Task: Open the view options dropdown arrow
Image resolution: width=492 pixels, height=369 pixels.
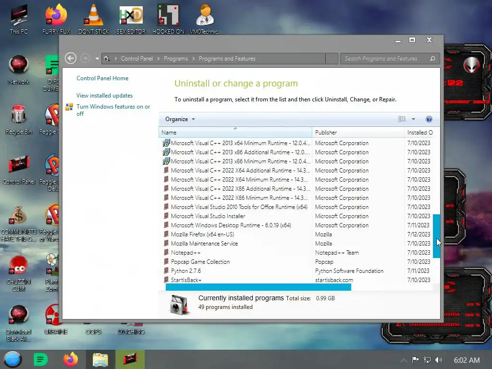Action: point(413,119)
